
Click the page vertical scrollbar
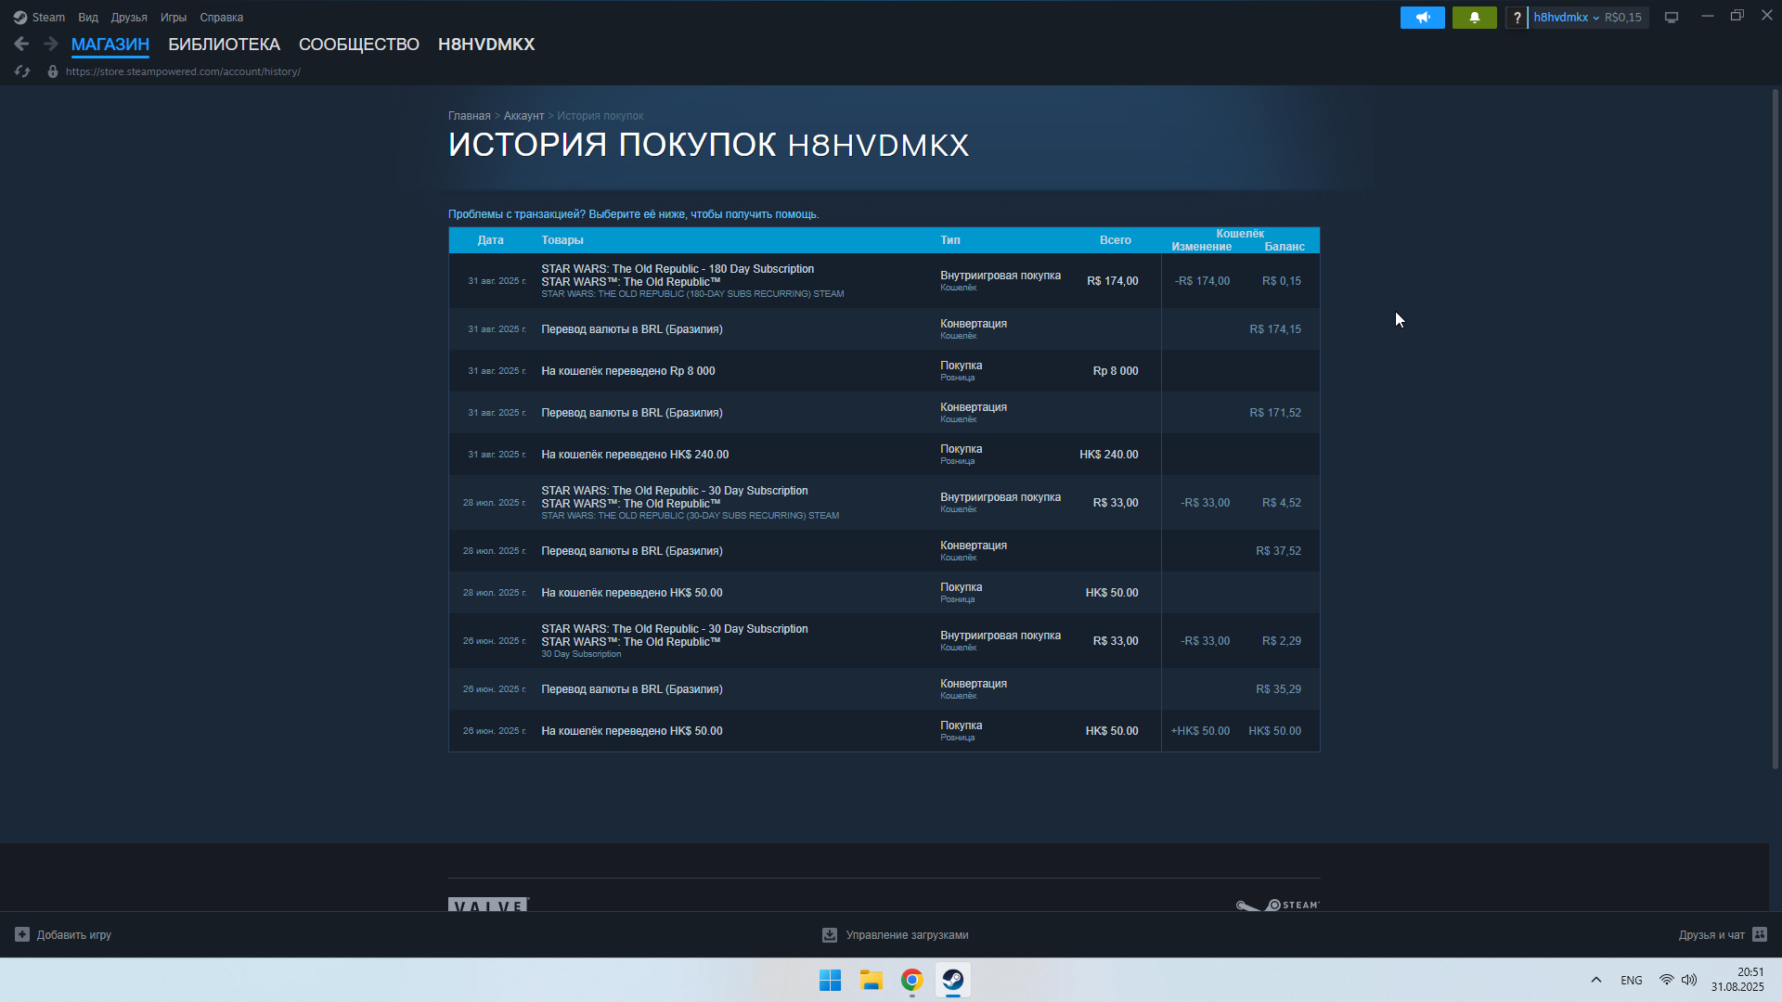[x=1775, y=429]
